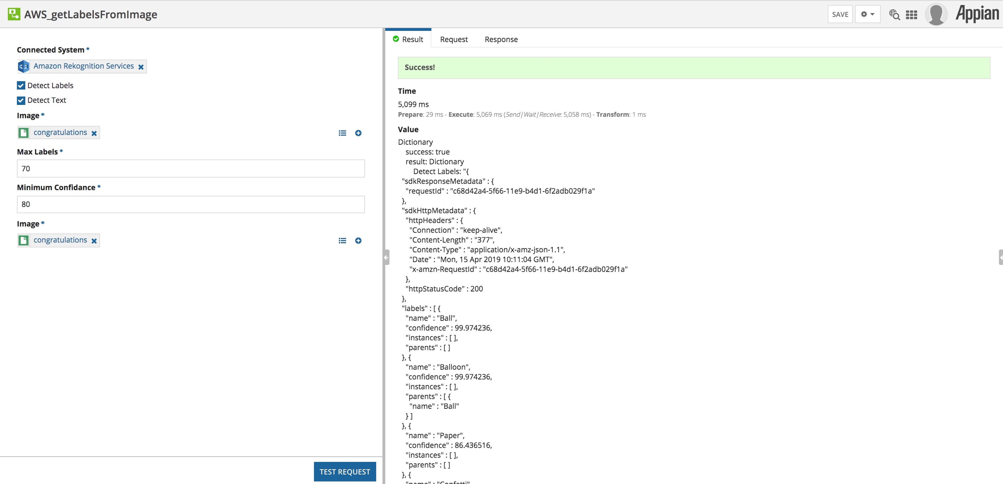
Task: Click the plus icon for the first Image field
Action: 358,133
